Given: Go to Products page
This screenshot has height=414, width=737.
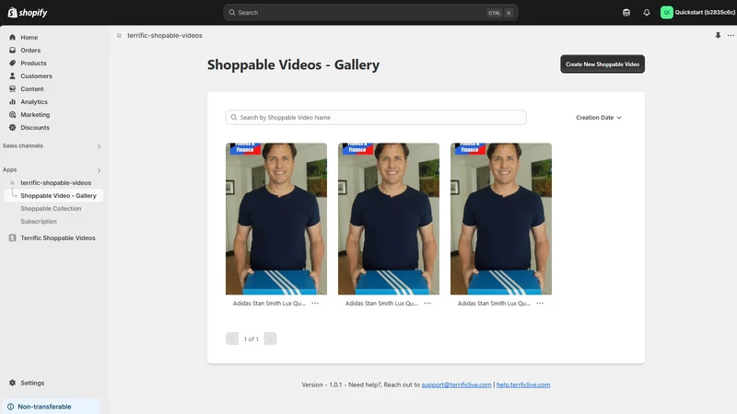Looking at the screenshot, I should pyautogui.click(x=33, y=63).
